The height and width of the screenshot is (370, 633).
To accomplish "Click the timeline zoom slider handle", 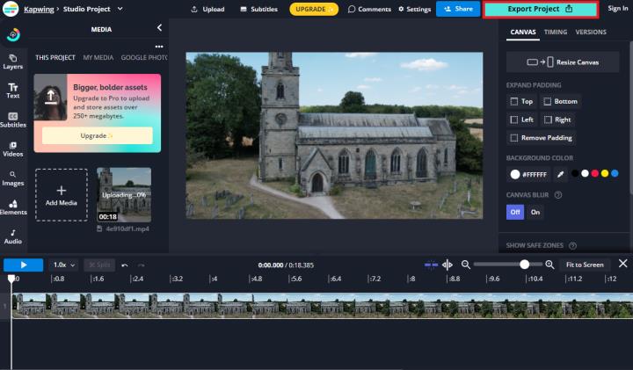I will pyautogui.click(x=524, y=265).
